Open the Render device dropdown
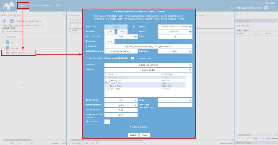The image size is (278, 145). (x=121, y=100)
